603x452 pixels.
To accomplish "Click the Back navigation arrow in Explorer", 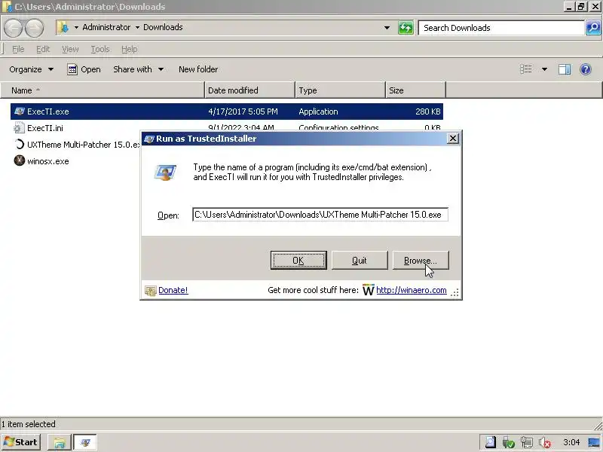I will click(x=13, y=29).
